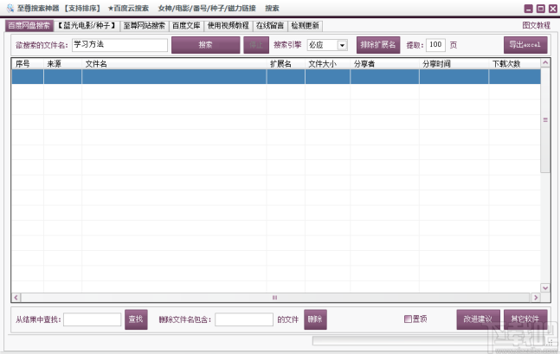Screen dimensions: 560x354
Task: Open the 图文教程 link
Action: pyautogui.click(x=536, y=26)
